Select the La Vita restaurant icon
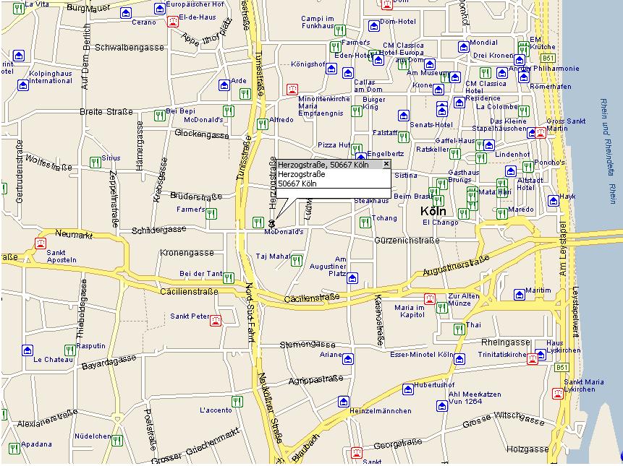 click(x=18, y=9)
